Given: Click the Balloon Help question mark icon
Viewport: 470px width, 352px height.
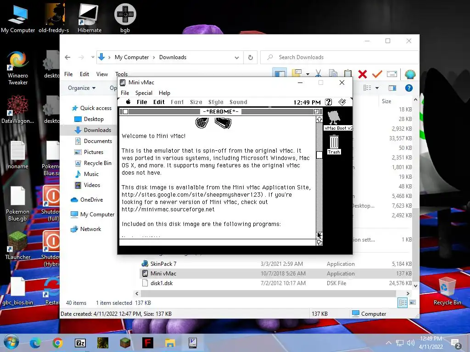Looking at the screenshot, I should [x=329, y=102].
